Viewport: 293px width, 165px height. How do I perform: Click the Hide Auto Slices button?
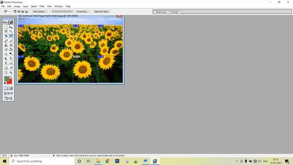point(102,11)
